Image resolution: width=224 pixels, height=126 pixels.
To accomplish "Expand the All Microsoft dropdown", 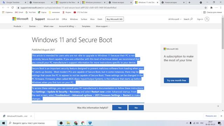I will [175, 19].
